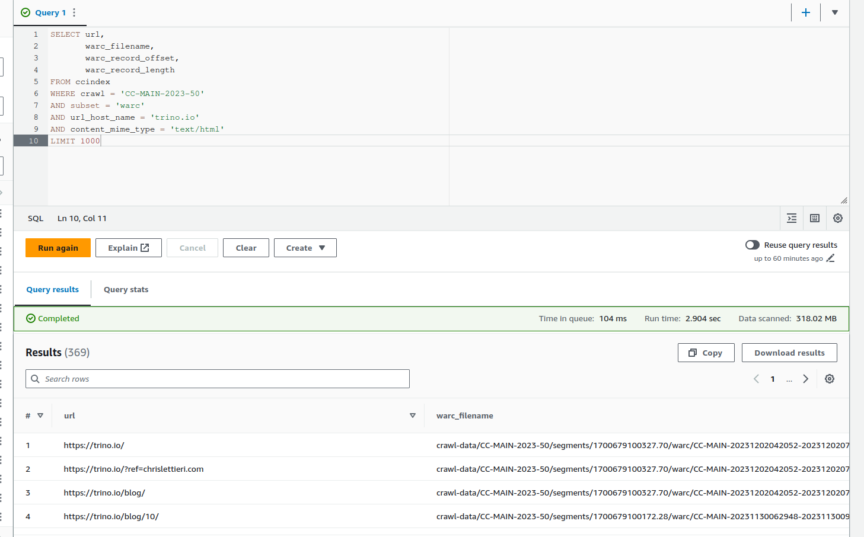Click the editor resize handle corner
Image resolution: width=864 pixels, height=537 pixels.
pos(844,200)
